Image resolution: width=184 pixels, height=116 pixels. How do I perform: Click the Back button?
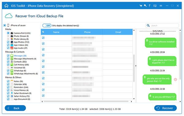[x=15, y=108]
